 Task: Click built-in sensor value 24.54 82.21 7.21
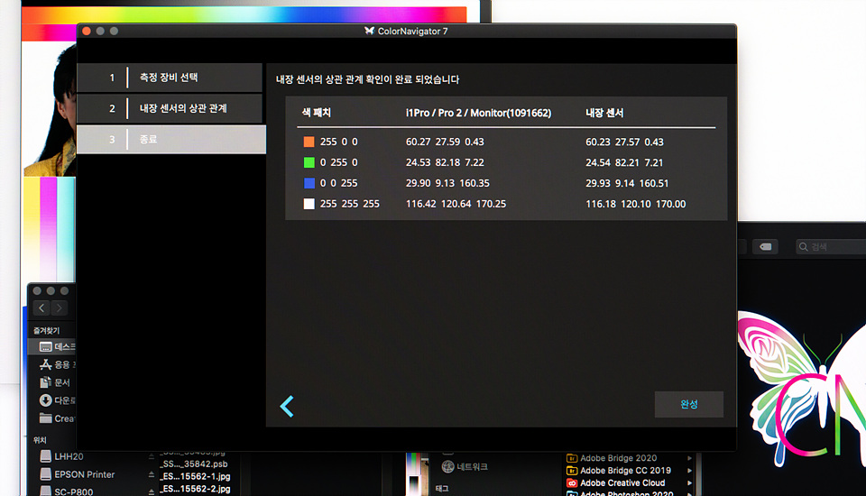pyautogui.click(x=624, y=162)
